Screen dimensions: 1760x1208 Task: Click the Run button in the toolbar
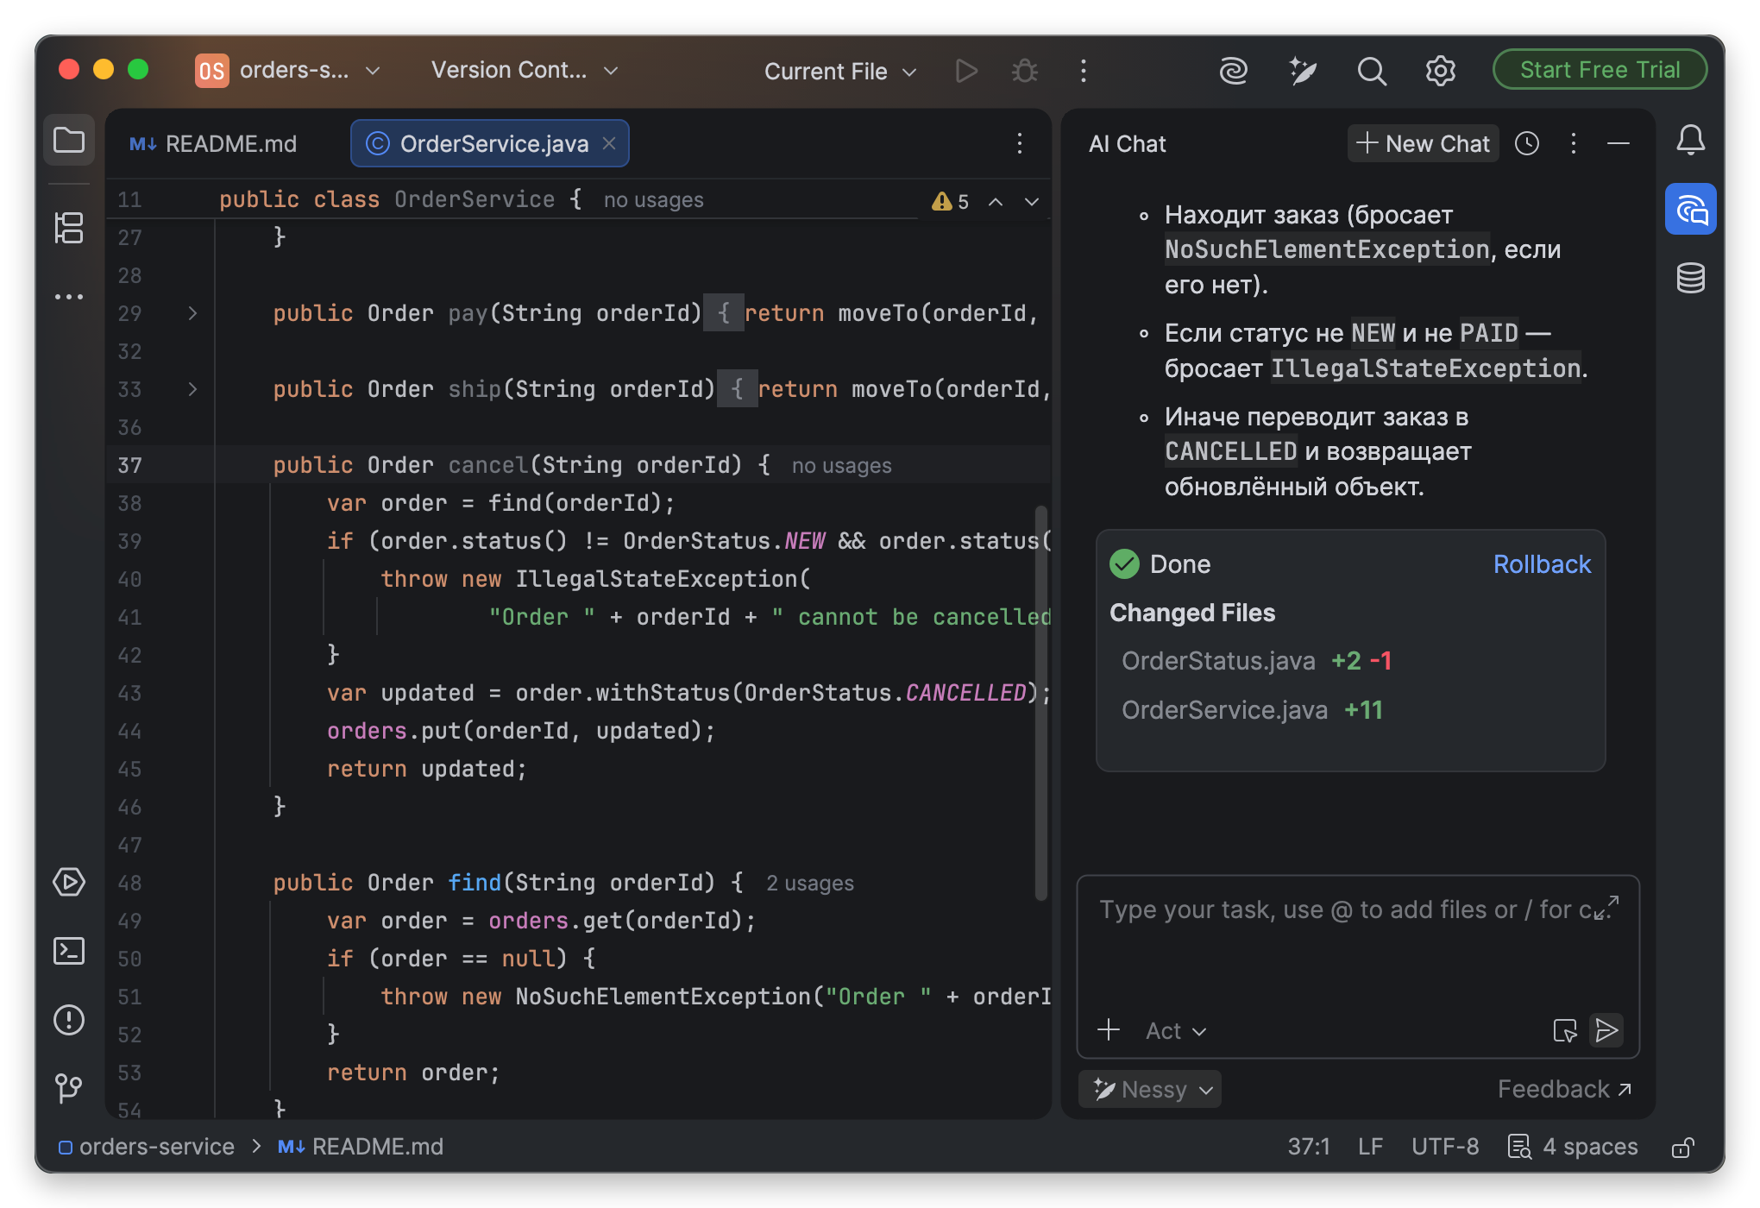[966, 71]
